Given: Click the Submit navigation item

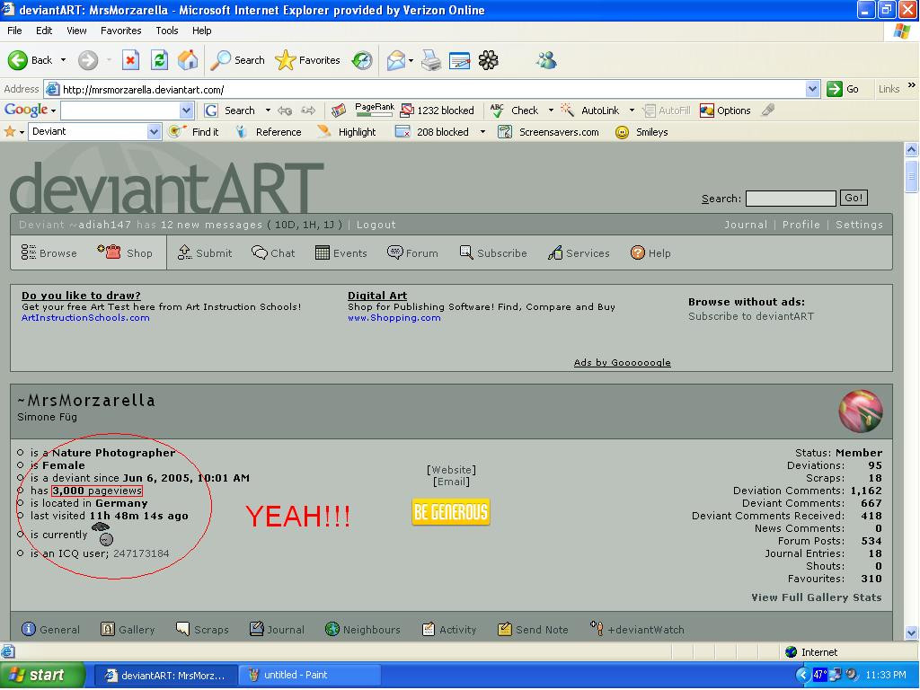Looking at the screenshot, I should (x=205, y=252).
